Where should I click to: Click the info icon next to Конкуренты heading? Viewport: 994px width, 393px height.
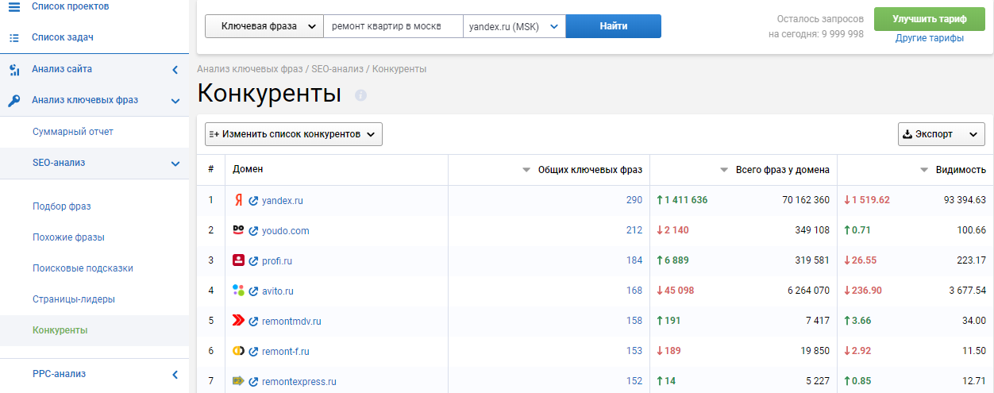360,95
